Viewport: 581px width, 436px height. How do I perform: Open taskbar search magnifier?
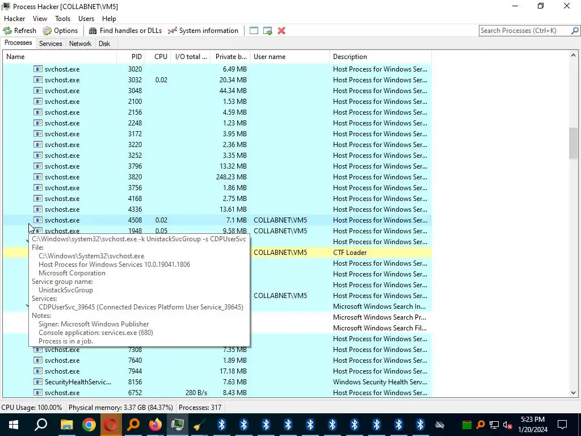pos(41,425)
